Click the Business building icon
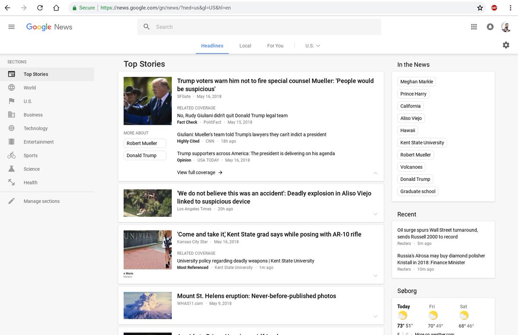This screenshot has width=518, height=335. pos(12,115)
